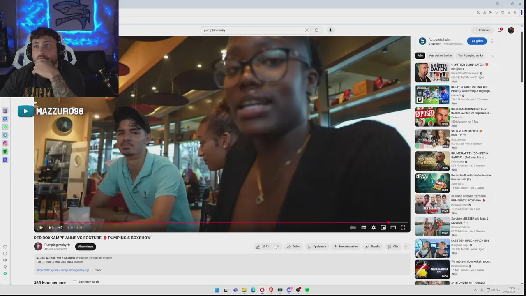This screenshot has height=296, width=526.
Task: Open options for Autopreis holen ad
Action: [492, 41]
